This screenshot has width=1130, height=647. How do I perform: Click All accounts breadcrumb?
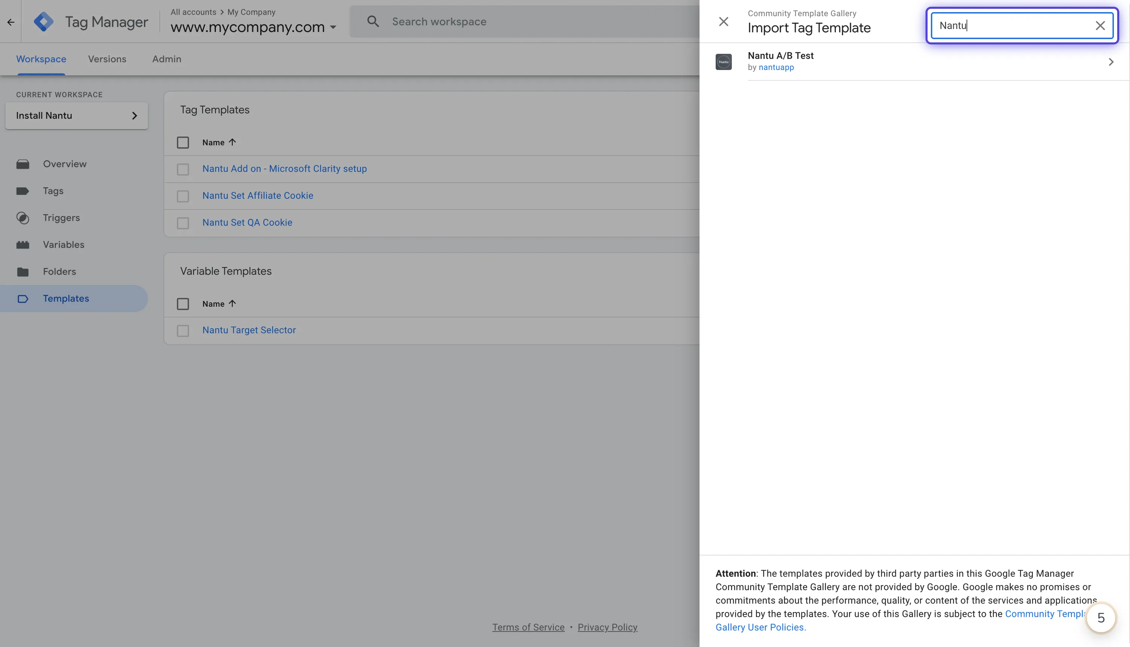tap(193, 12)
